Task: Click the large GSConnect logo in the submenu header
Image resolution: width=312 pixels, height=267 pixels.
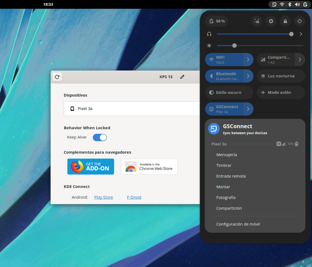Action: 214,129
